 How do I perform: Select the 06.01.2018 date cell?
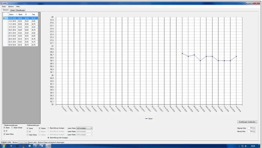(12, 39)
